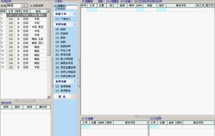
Task: Select technician row with 工号 131
Action: pos(23,15)
